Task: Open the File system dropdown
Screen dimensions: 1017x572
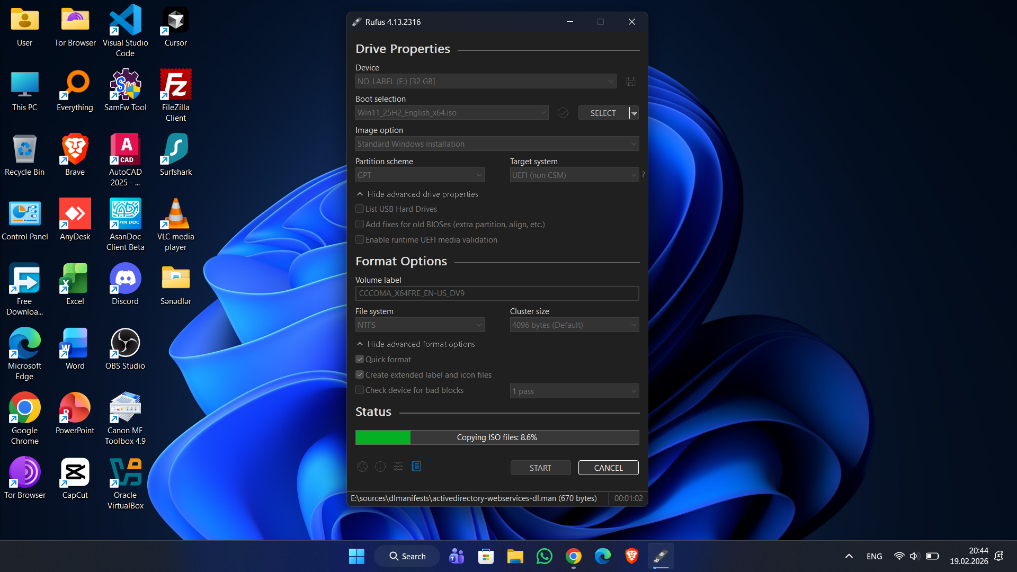Action: [420, 325]
